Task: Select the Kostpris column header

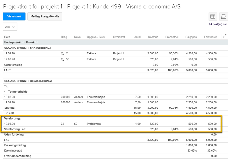Action: [153, 37]
